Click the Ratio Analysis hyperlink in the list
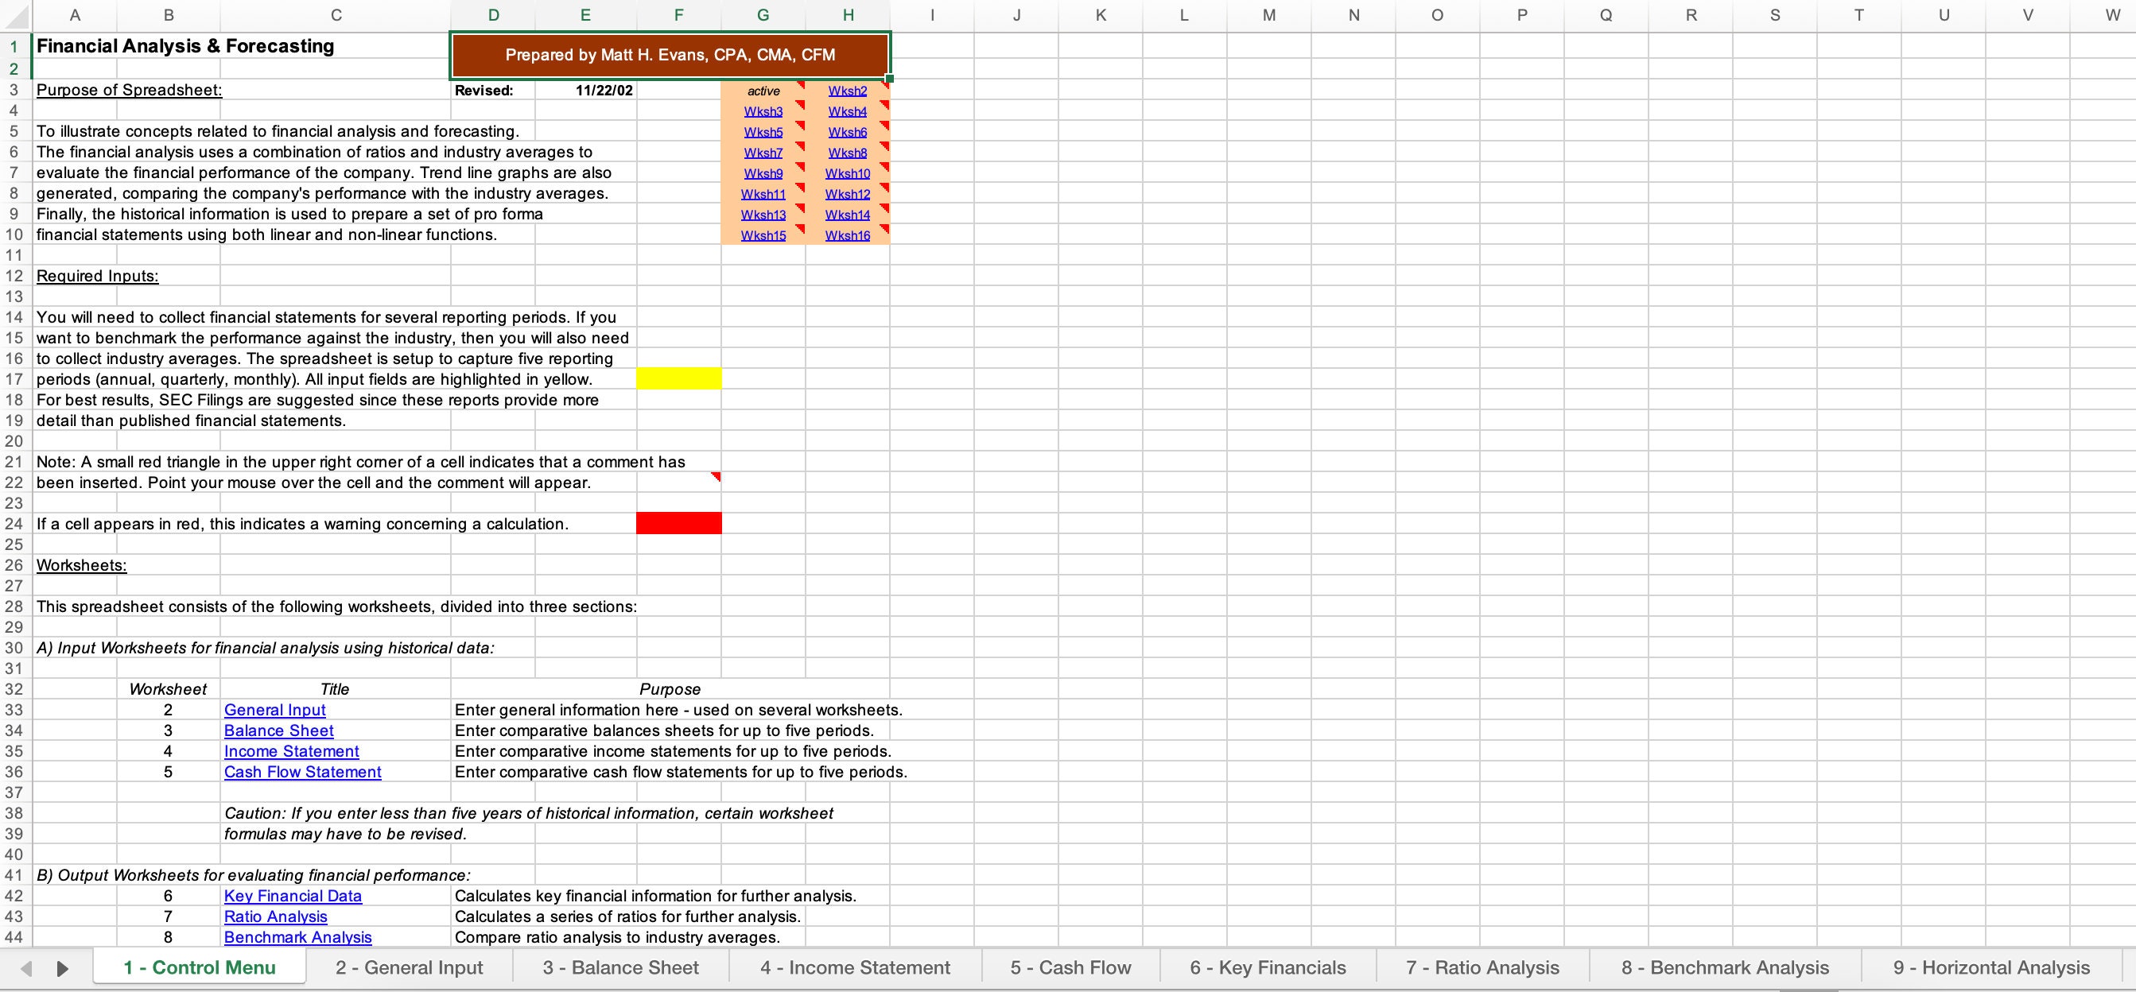Screen dimensions: 2136x992 (x=275, y=916)
